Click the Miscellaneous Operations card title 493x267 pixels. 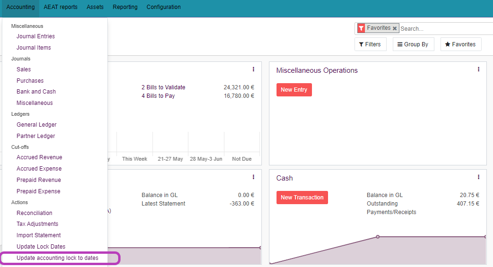(x=317, y=70)
